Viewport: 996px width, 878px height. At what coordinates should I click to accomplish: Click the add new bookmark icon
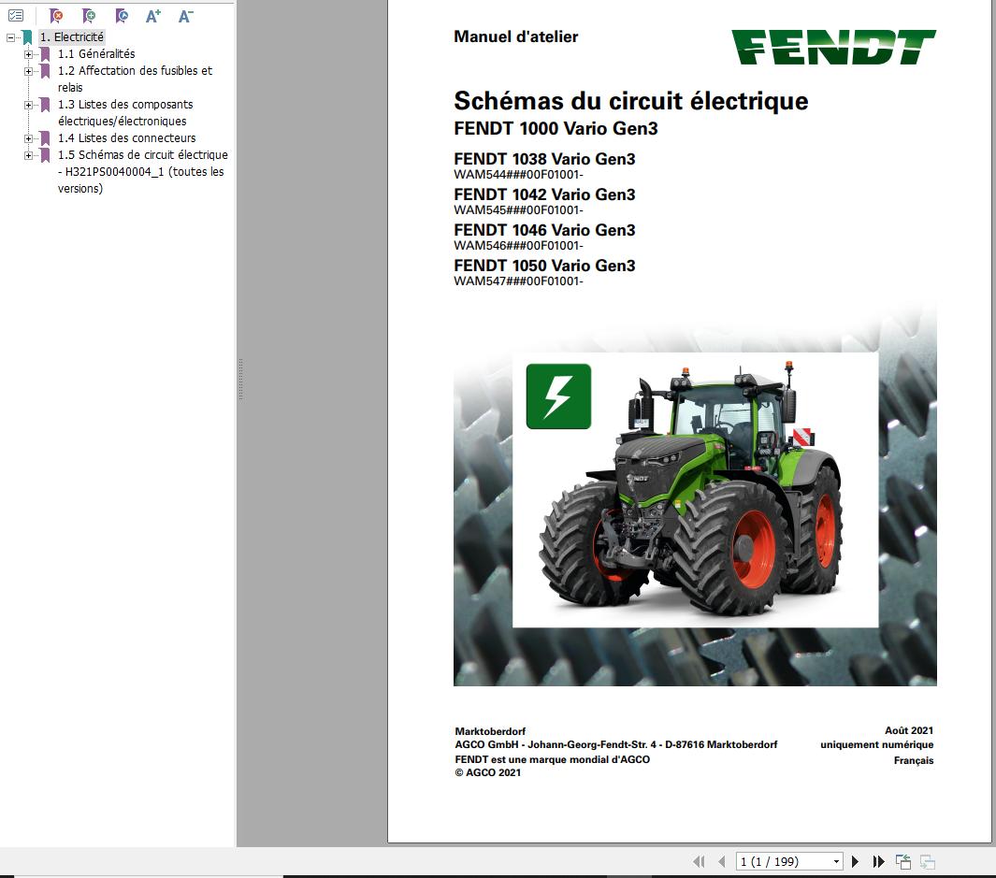[x=89, y=15]
